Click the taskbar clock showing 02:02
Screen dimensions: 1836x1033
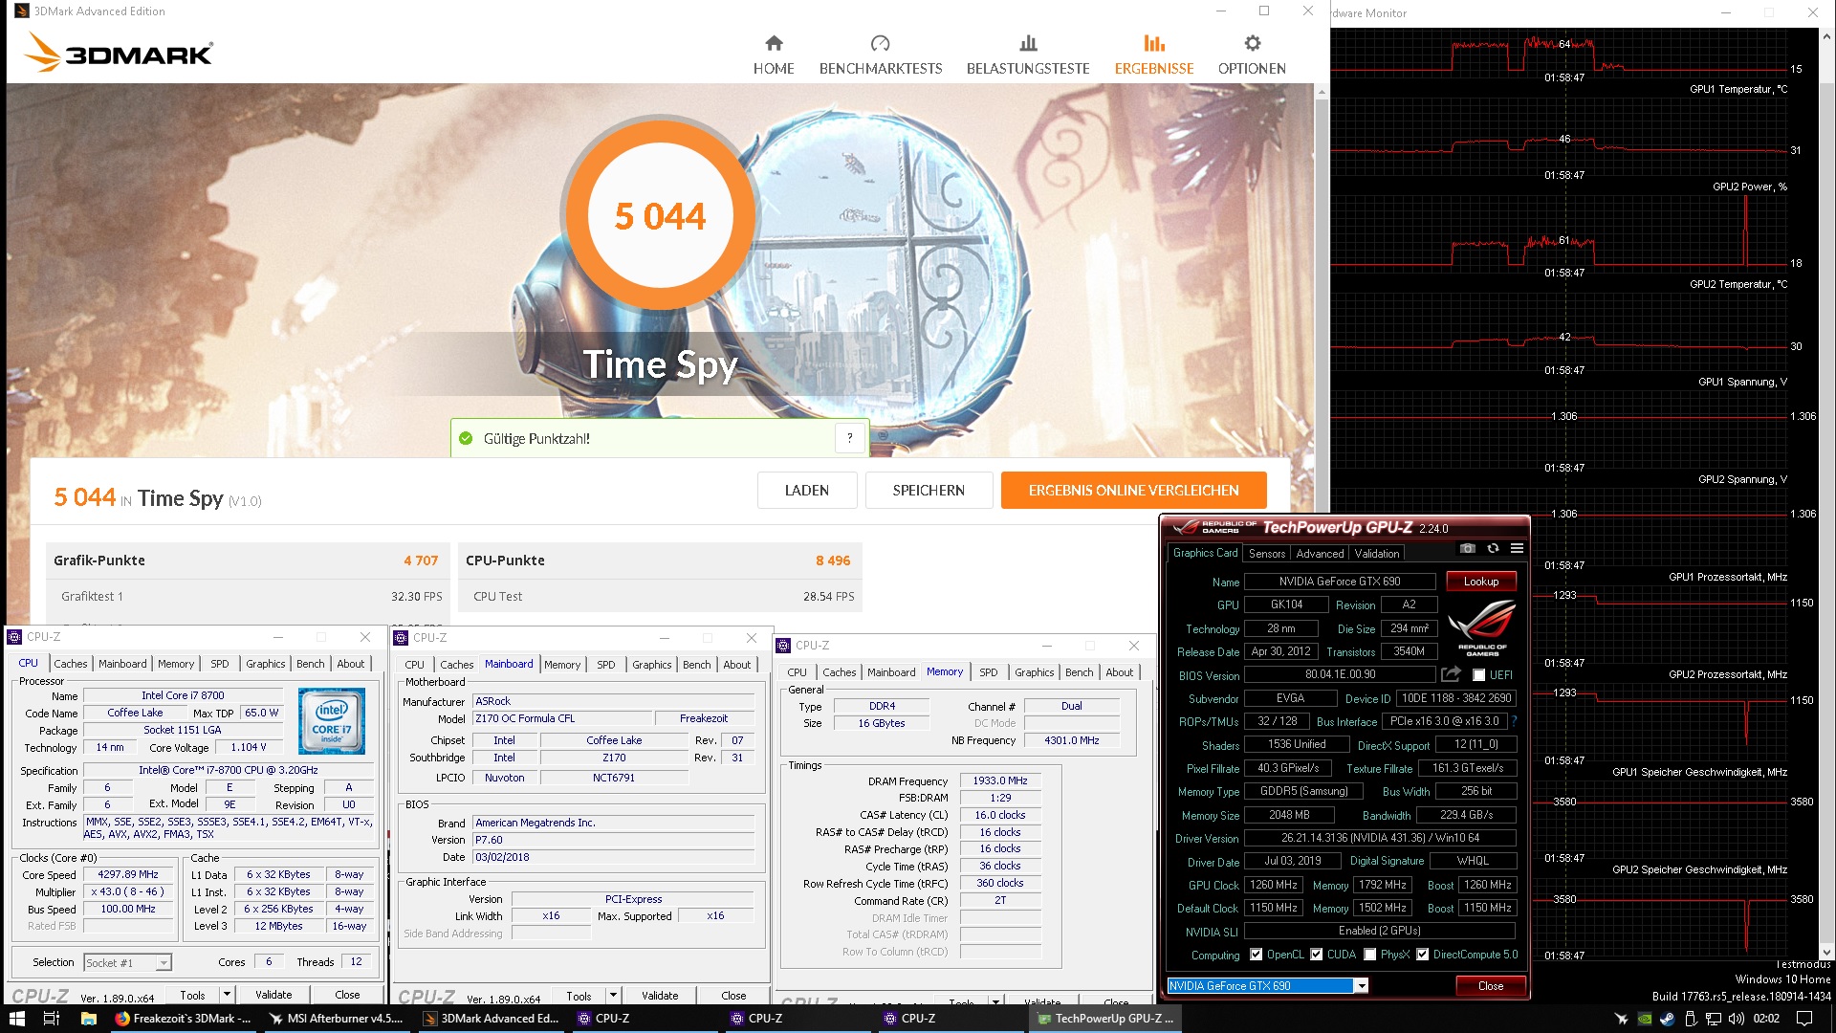point(1766,1019)
